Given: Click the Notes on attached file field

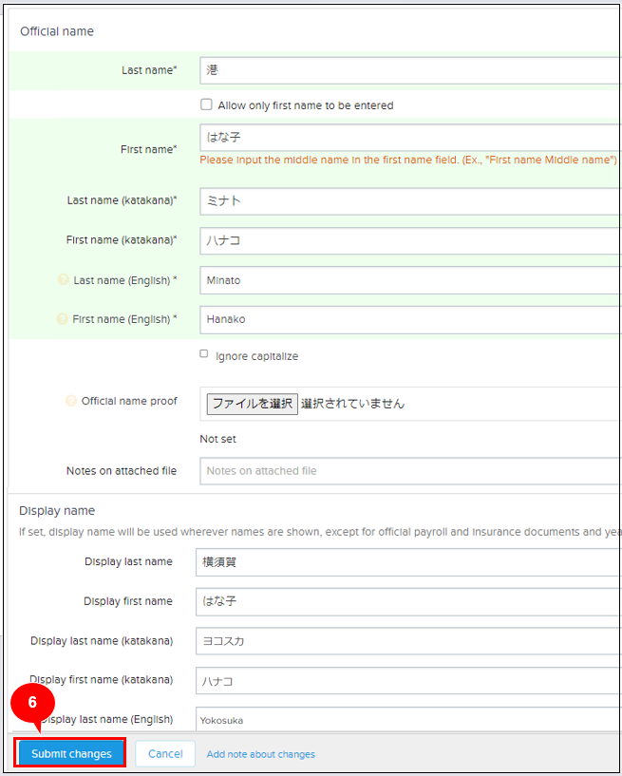Looking at the screenshot, I should coord(409,471).
